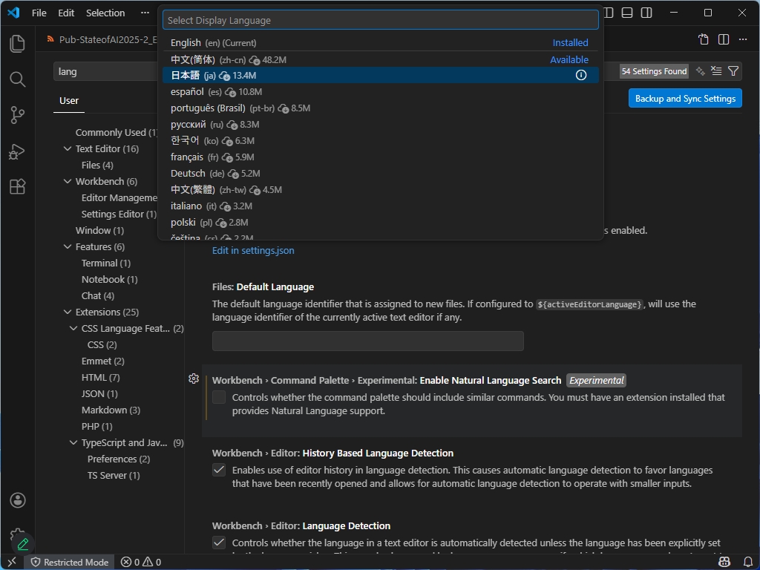Expand the TypeScript and Jav... group
The height and width of the screenshot is (570, 760).
point(73,442)
